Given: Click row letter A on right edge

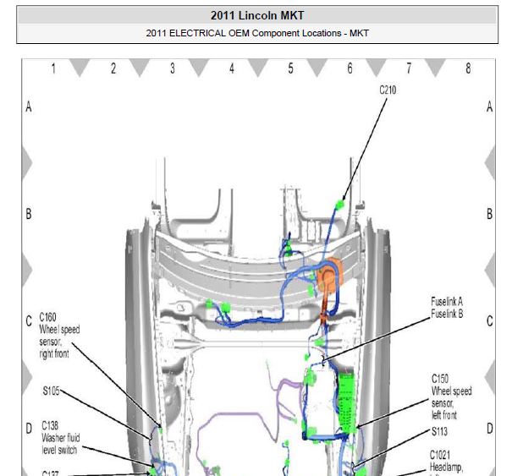Looking at the screenshot, I should [489, 107].
